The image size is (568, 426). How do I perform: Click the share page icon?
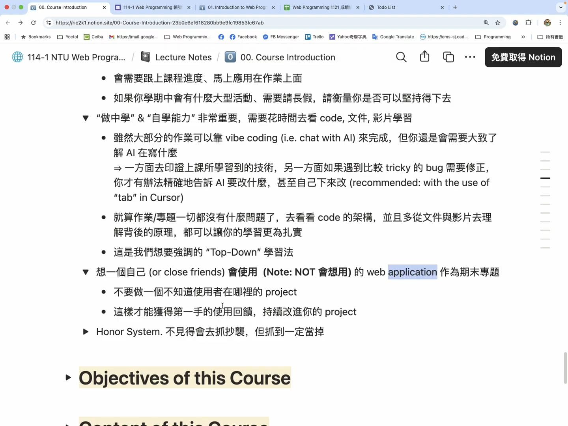click(x=424, y=57)
